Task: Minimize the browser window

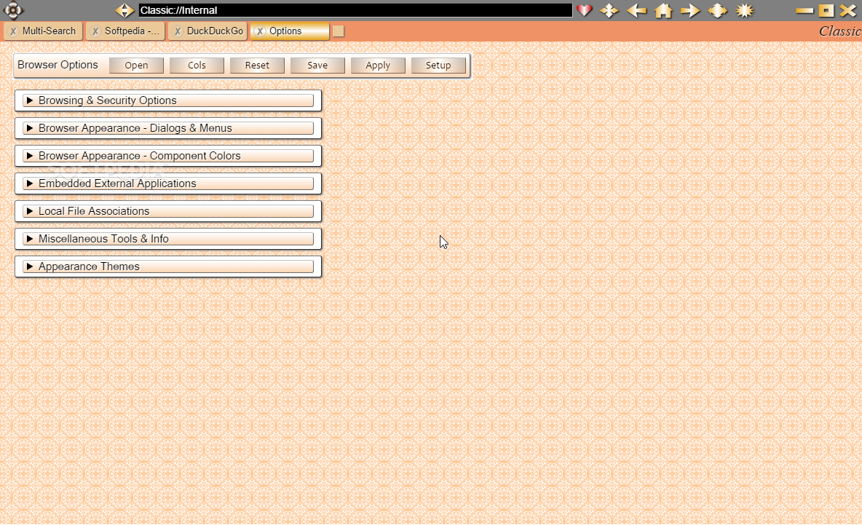Action: (804, 10)
